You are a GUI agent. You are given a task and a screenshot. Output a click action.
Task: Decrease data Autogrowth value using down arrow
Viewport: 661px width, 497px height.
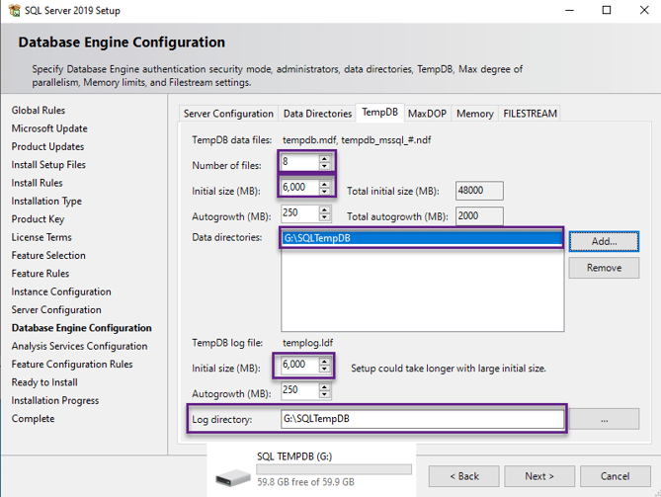click(325, 218)
